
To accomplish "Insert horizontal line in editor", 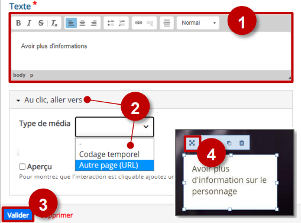I will 167,23.
